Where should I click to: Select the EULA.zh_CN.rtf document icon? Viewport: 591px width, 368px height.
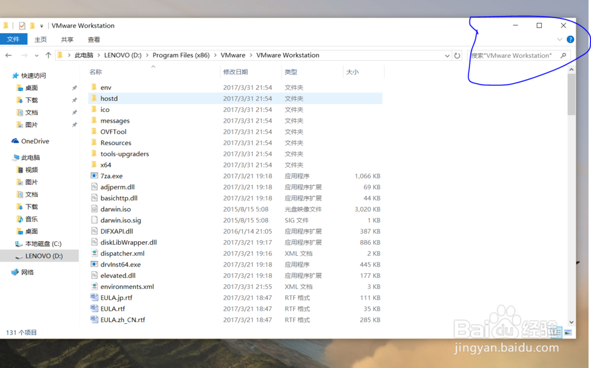click(94, 320)
